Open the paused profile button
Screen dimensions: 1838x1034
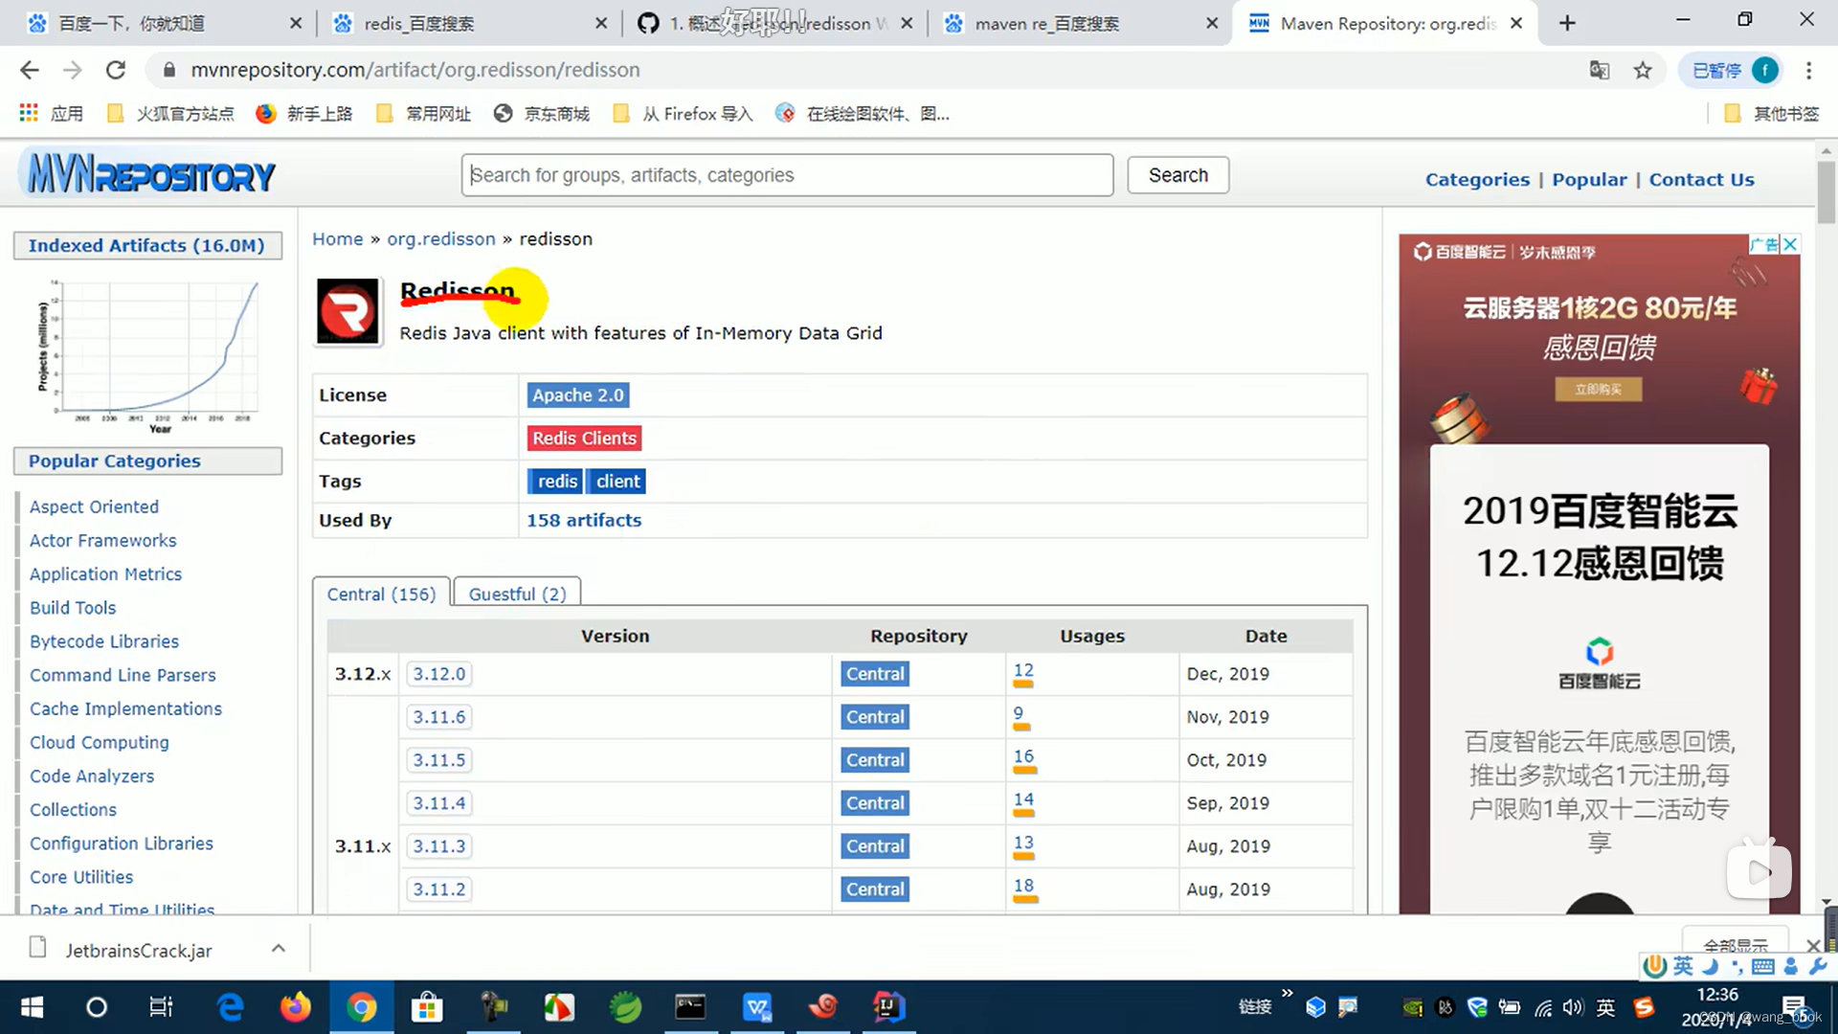pos(1732,70)
